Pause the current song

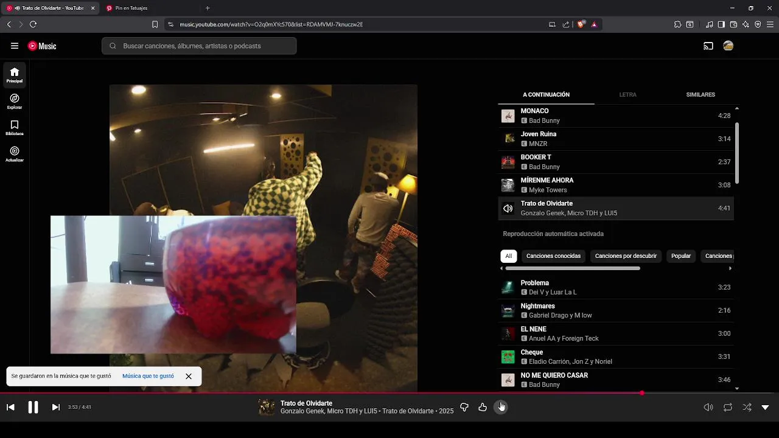coord(33,407)
